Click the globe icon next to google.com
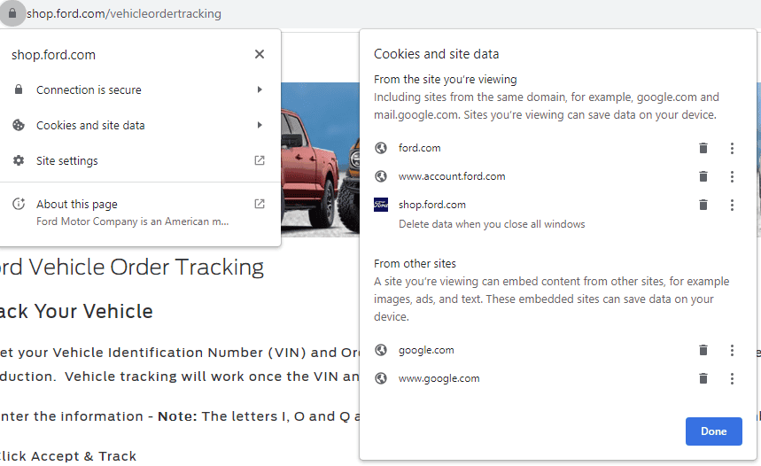Screen dimensions: 761x466 tap(381, 350)
